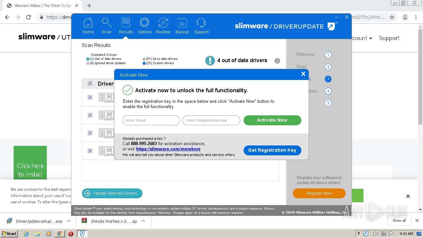
Task: Close the Activate Now dialog
Action: (303, 74)
